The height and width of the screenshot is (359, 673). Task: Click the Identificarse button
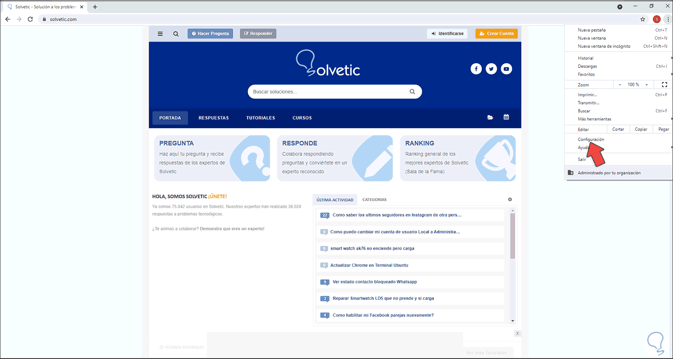pyautogui.click(x=447, y=34)
